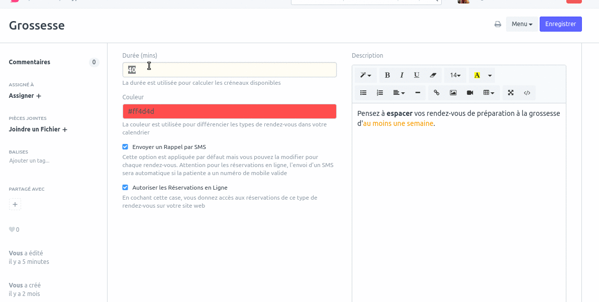
Task: Apply italic formatting in the editor
Action: 402,75
